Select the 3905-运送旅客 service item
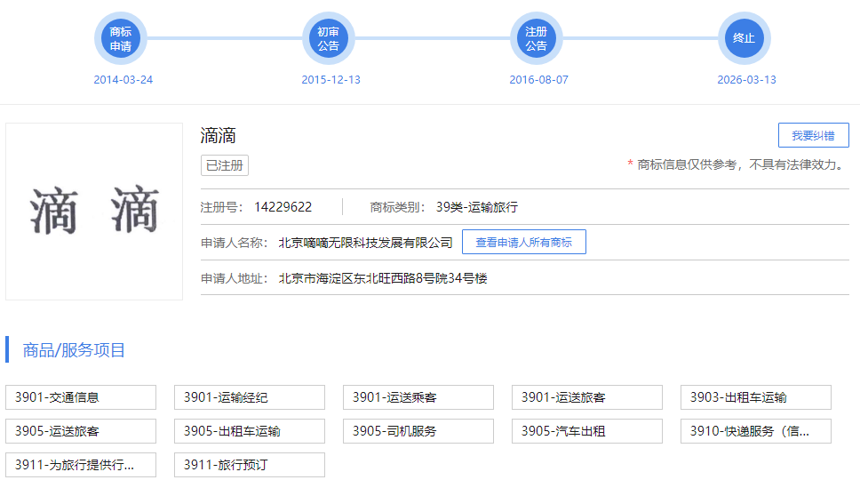Image resolution: width=860 pixels, height=496 pixels. 81,431
